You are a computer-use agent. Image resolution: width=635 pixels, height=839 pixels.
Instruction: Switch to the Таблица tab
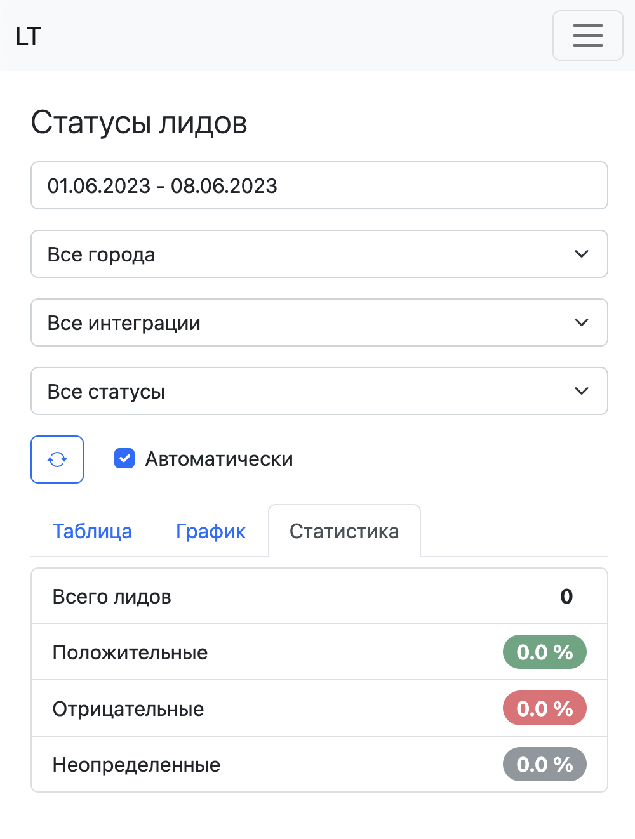pyautogui.click(x=92, y=531)
